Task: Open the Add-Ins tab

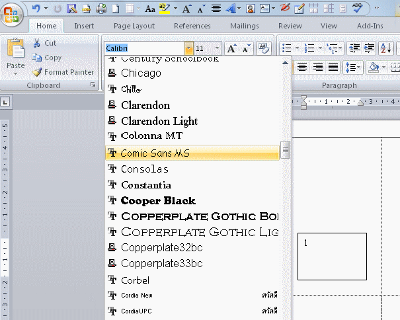Action: [370, 26]
